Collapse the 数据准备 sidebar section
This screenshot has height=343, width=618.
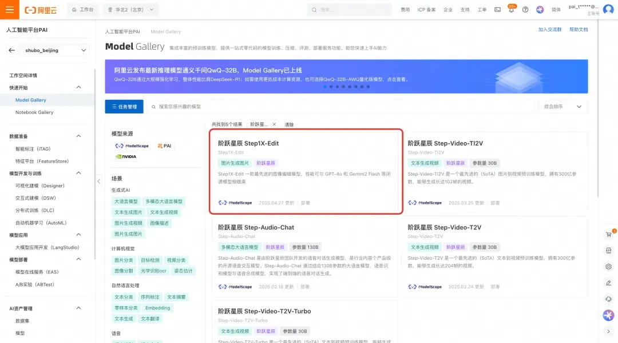78,136
